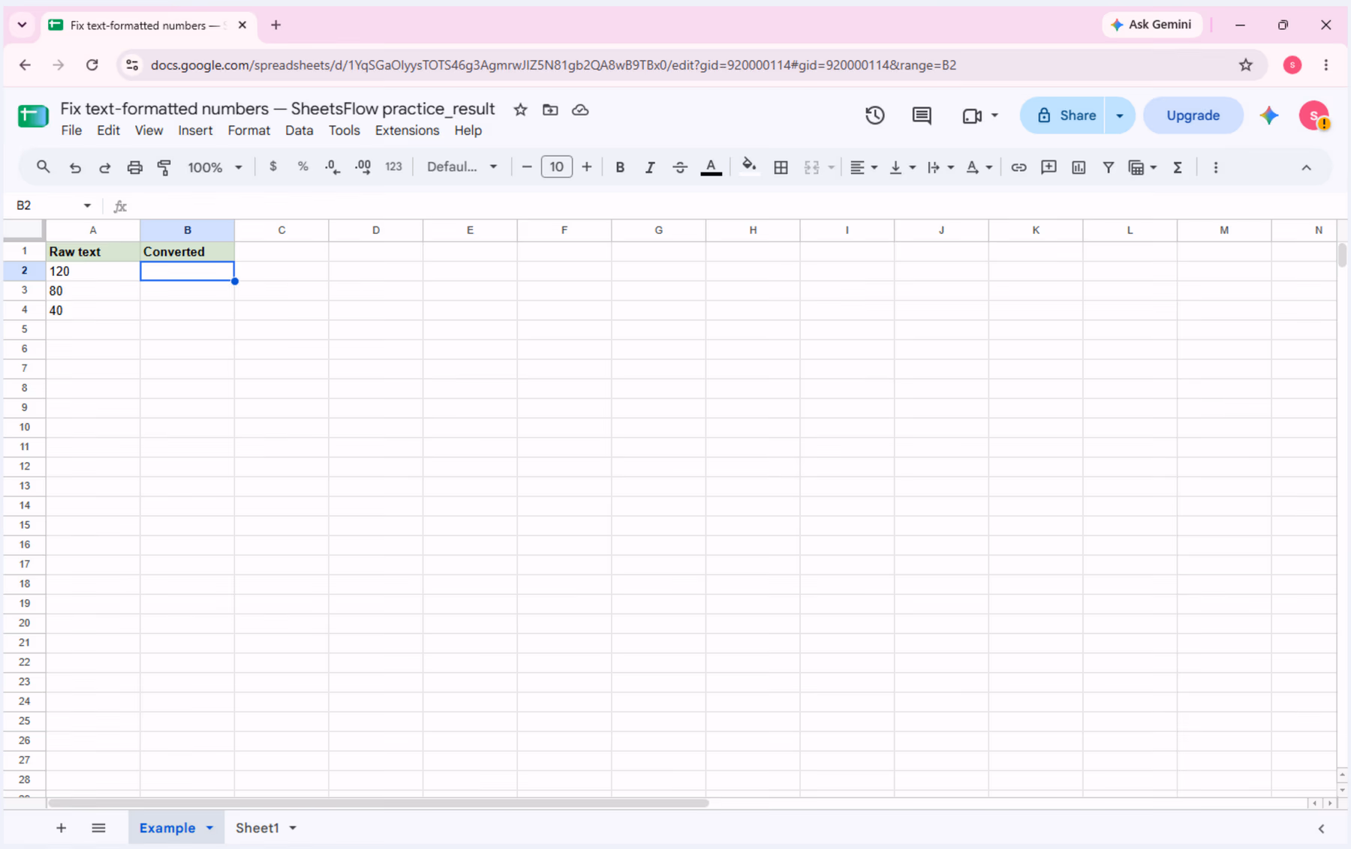Toggle italic formatting
This screenshot has height=849, width=1351.
(x=650, y=167)
